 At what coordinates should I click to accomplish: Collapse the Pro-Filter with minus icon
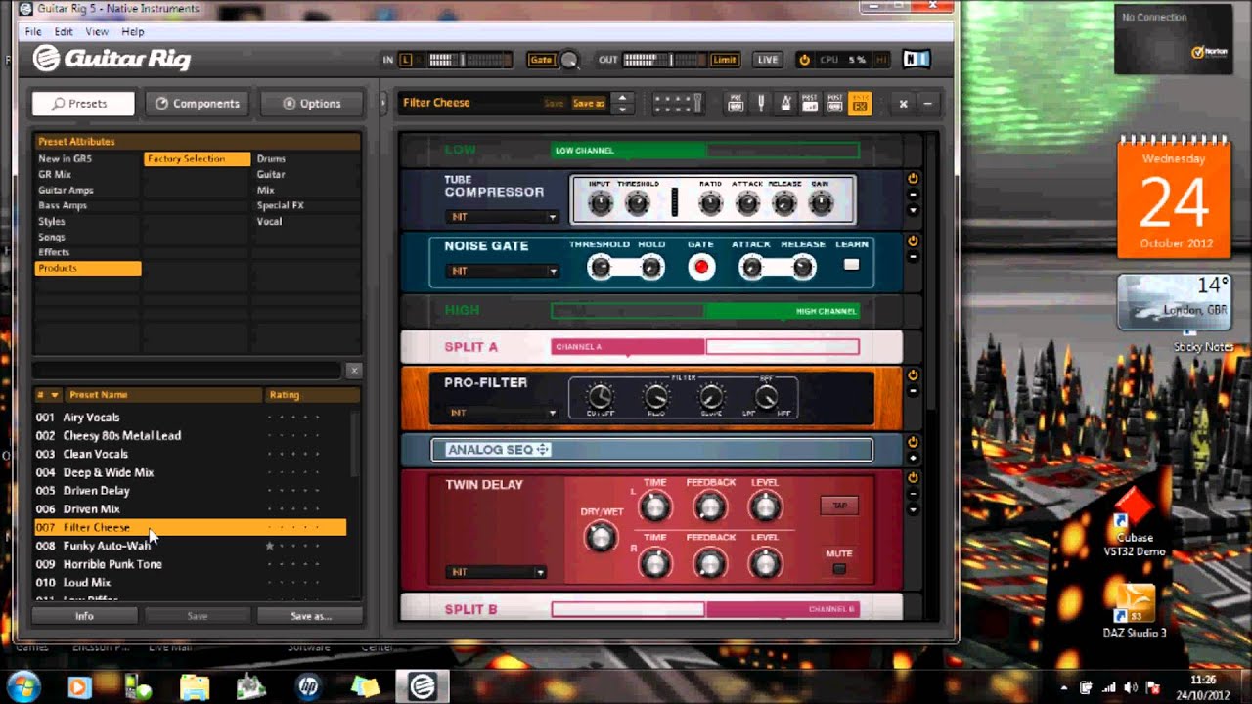coord(913,391)
